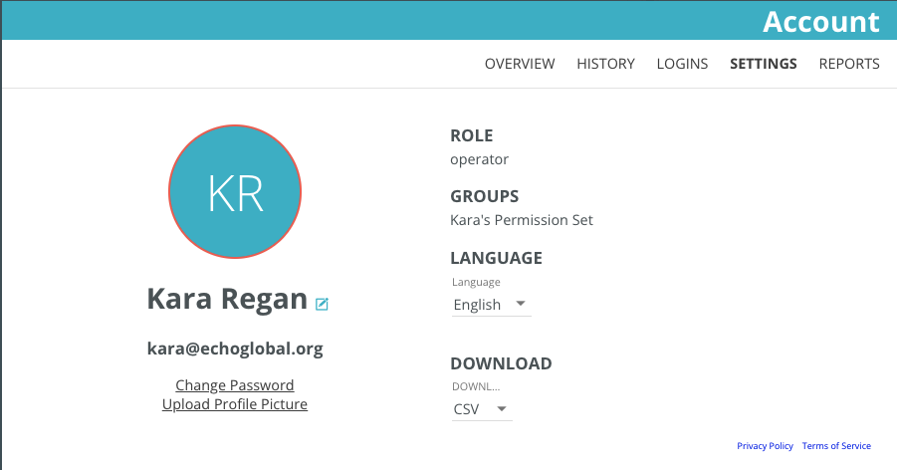897x470 pixels.
Task: Click the kara@echoglobal.org email text
Action: [235, 349]
